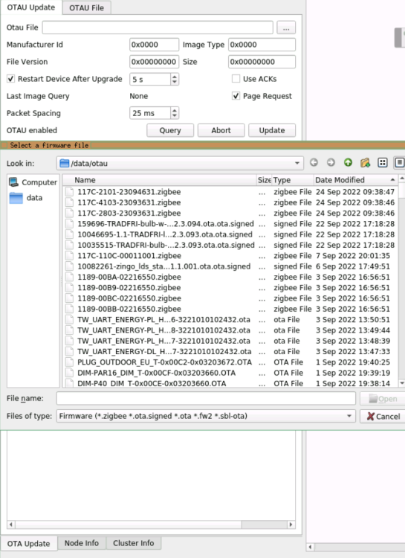The width and height of the screenshot is (405, 558).
Task: Click file icon of PLUG_OUTDOOR_EU_T OTA file
Action: (70, 362)
